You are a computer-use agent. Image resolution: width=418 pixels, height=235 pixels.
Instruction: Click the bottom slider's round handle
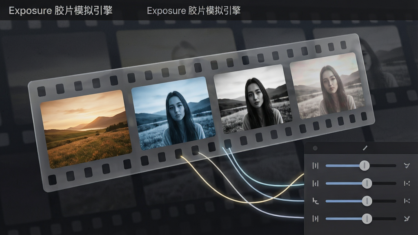coord(367,219)
